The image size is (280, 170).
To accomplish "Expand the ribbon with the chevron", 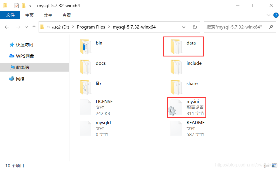I will pyautogui.click(x=268, y=15).
